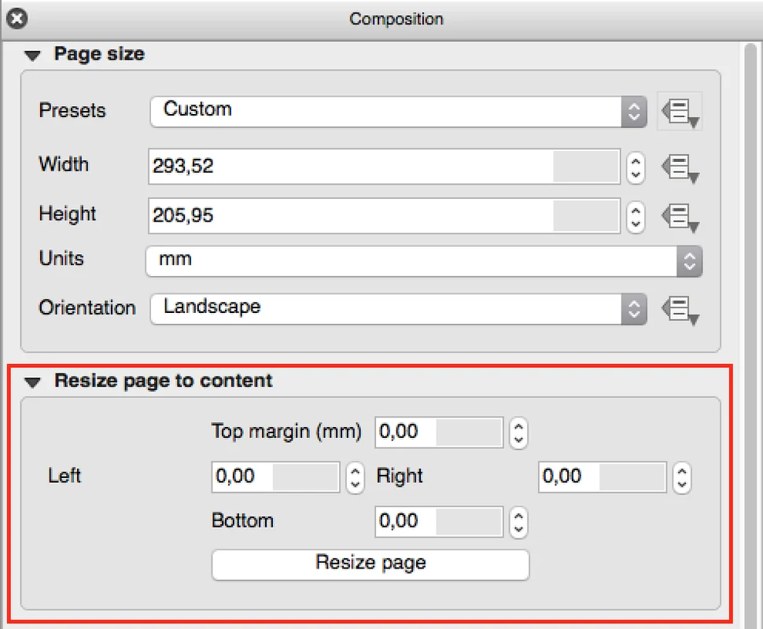Collapse the Page size section
763x629 pixels.
(x=32, y=55)
